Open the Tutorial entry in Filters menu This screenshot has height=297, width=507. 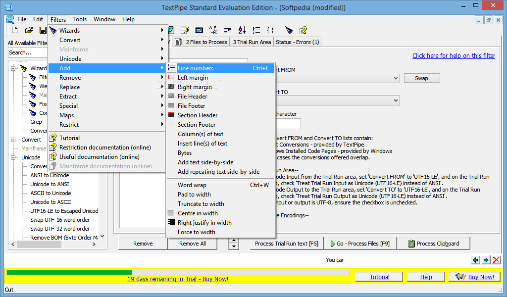point(107,138)
